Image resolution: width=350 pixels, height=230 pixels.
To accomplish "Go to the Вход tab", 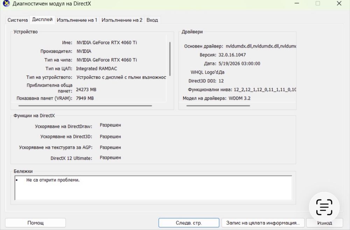I will point(152,20).
